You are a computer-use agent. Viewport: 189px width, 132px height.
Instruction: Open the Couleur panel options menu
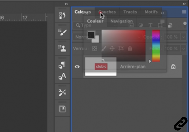coord(163,21)
